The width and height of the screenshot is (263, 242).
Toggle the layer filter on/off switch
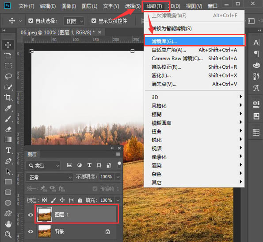point(119,165)
